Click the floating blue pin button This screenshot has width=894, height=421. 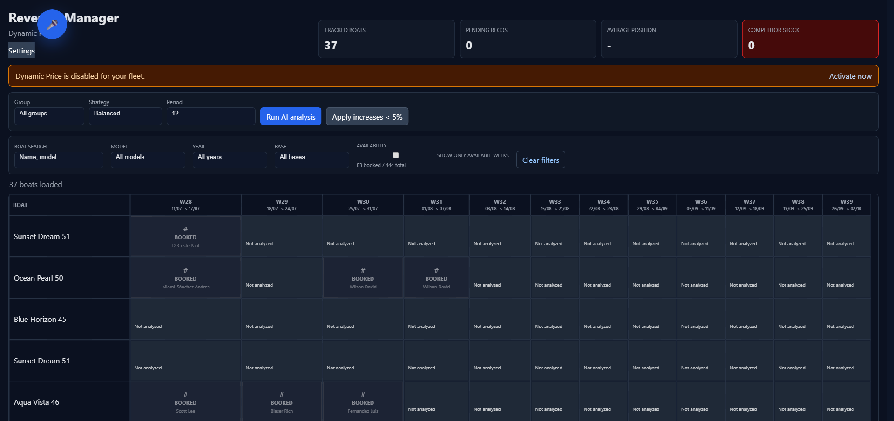52,24
